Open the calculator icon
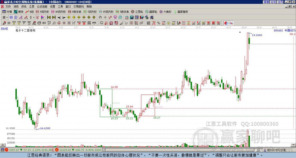Image resolution: width=296 pixels, height=158 pixels. pos(132,18)
